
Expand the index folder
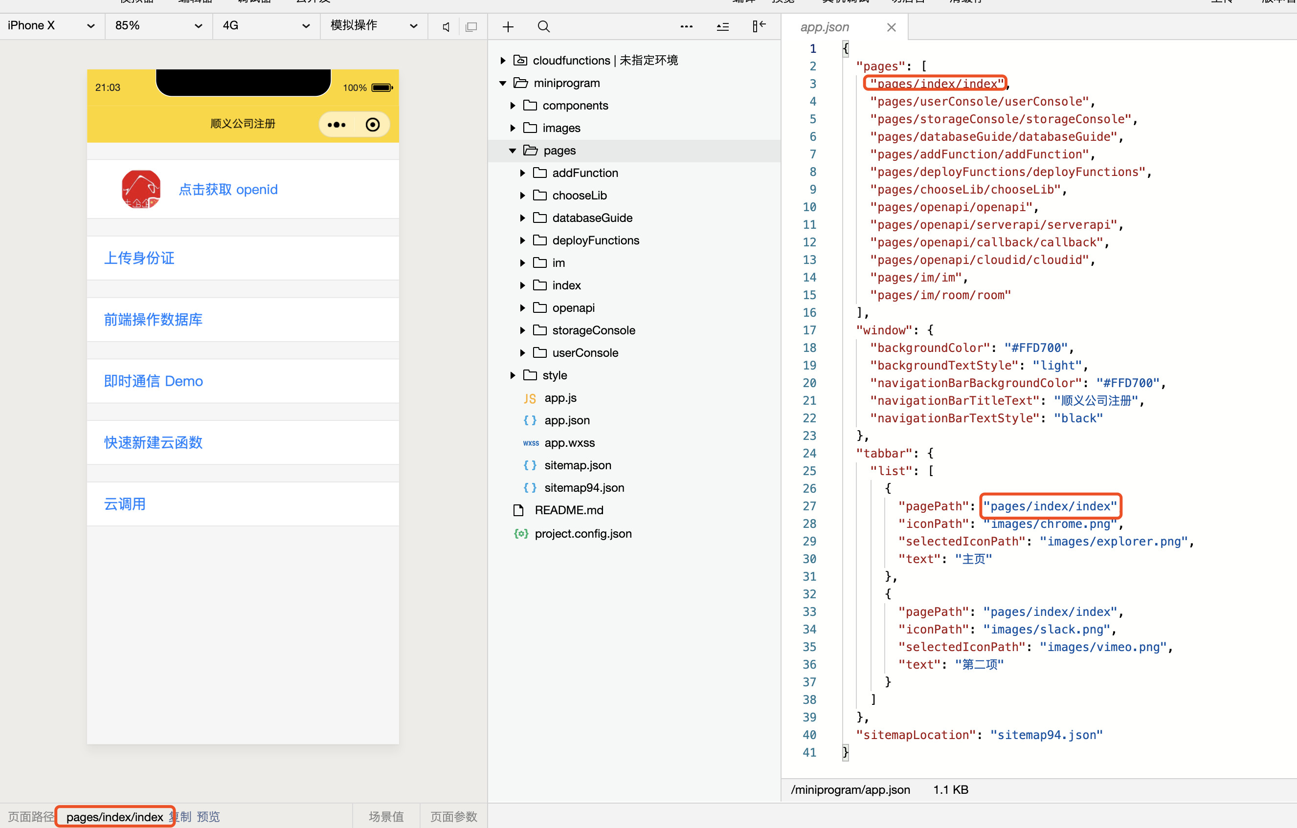point(522,285)
